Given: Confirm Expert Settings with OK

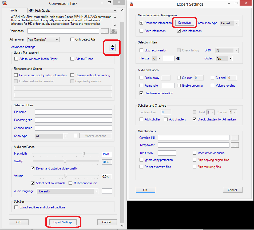Looking at the screenshot, I should click(145, 190).
